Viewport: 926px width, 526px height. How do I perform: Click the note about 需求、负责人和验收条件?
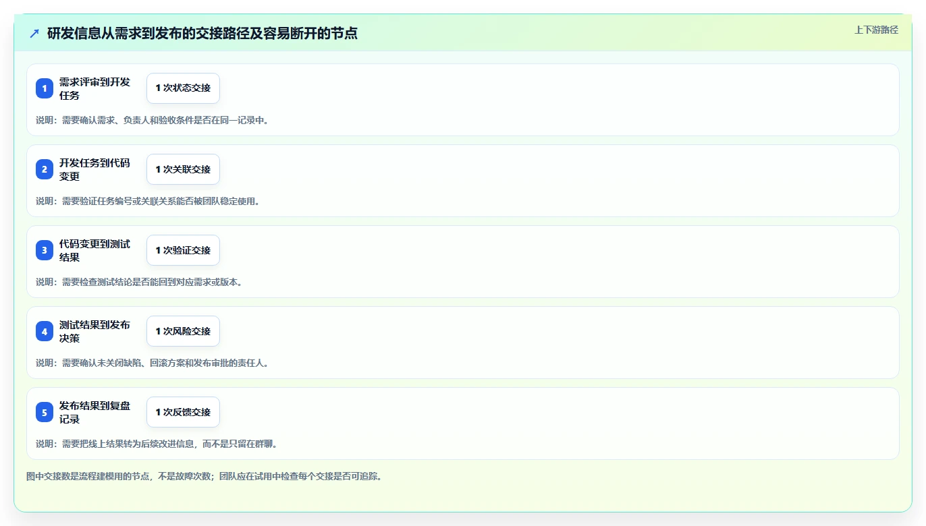152,120
